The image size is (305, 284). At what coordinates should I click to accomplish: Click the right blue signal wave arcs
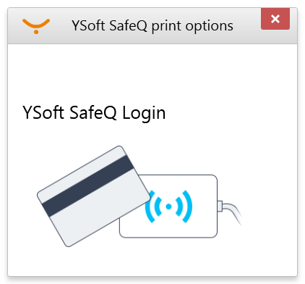click(x=184, y=206)
